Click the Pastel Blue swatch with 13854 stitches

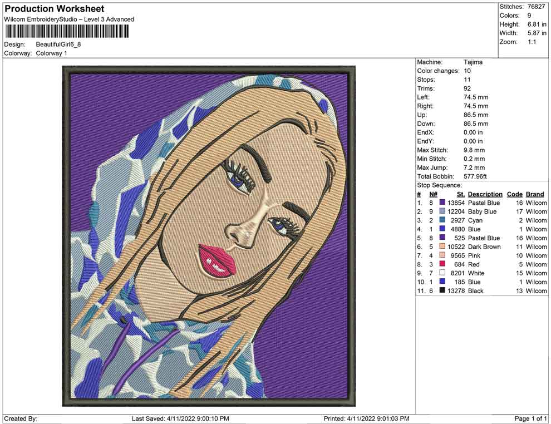(442, 203)
